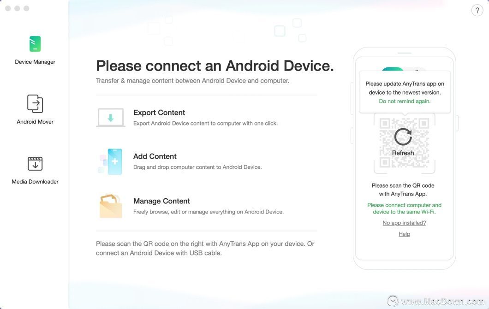Screen dimensions: 489x309
Task: Open the 'No app installed?' link
Action: pos(404,223)
